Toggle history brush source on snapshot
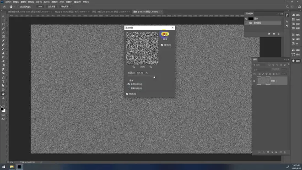 [246, 19]
